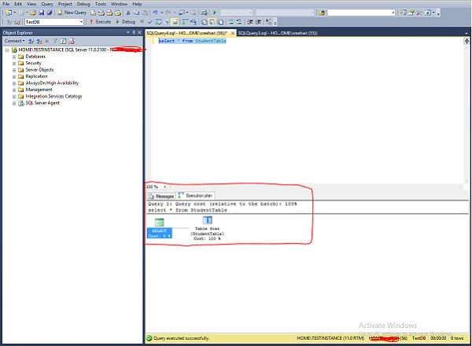Viewport: 472px width, 346px height.
Task: Select Results to File mode
Action: tap(220, 22)
